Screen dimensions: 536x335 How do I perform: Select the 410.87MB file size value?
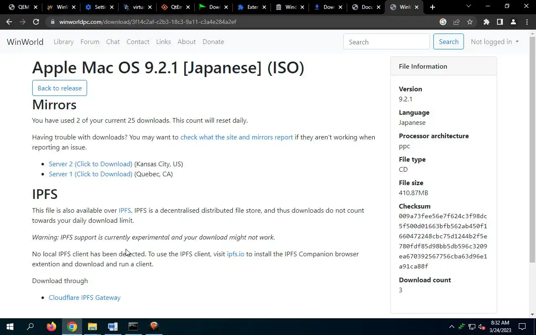413,193
